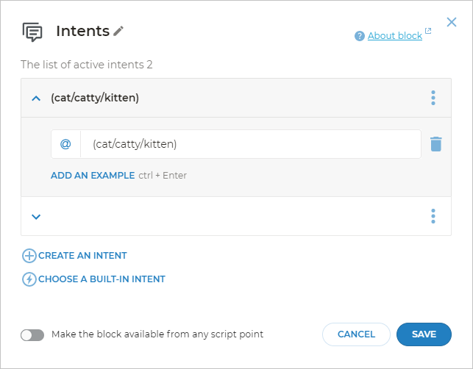Click the plus circle icon to create intent
This screenshot has width=473, height=369.
click(x=29, y=256)
